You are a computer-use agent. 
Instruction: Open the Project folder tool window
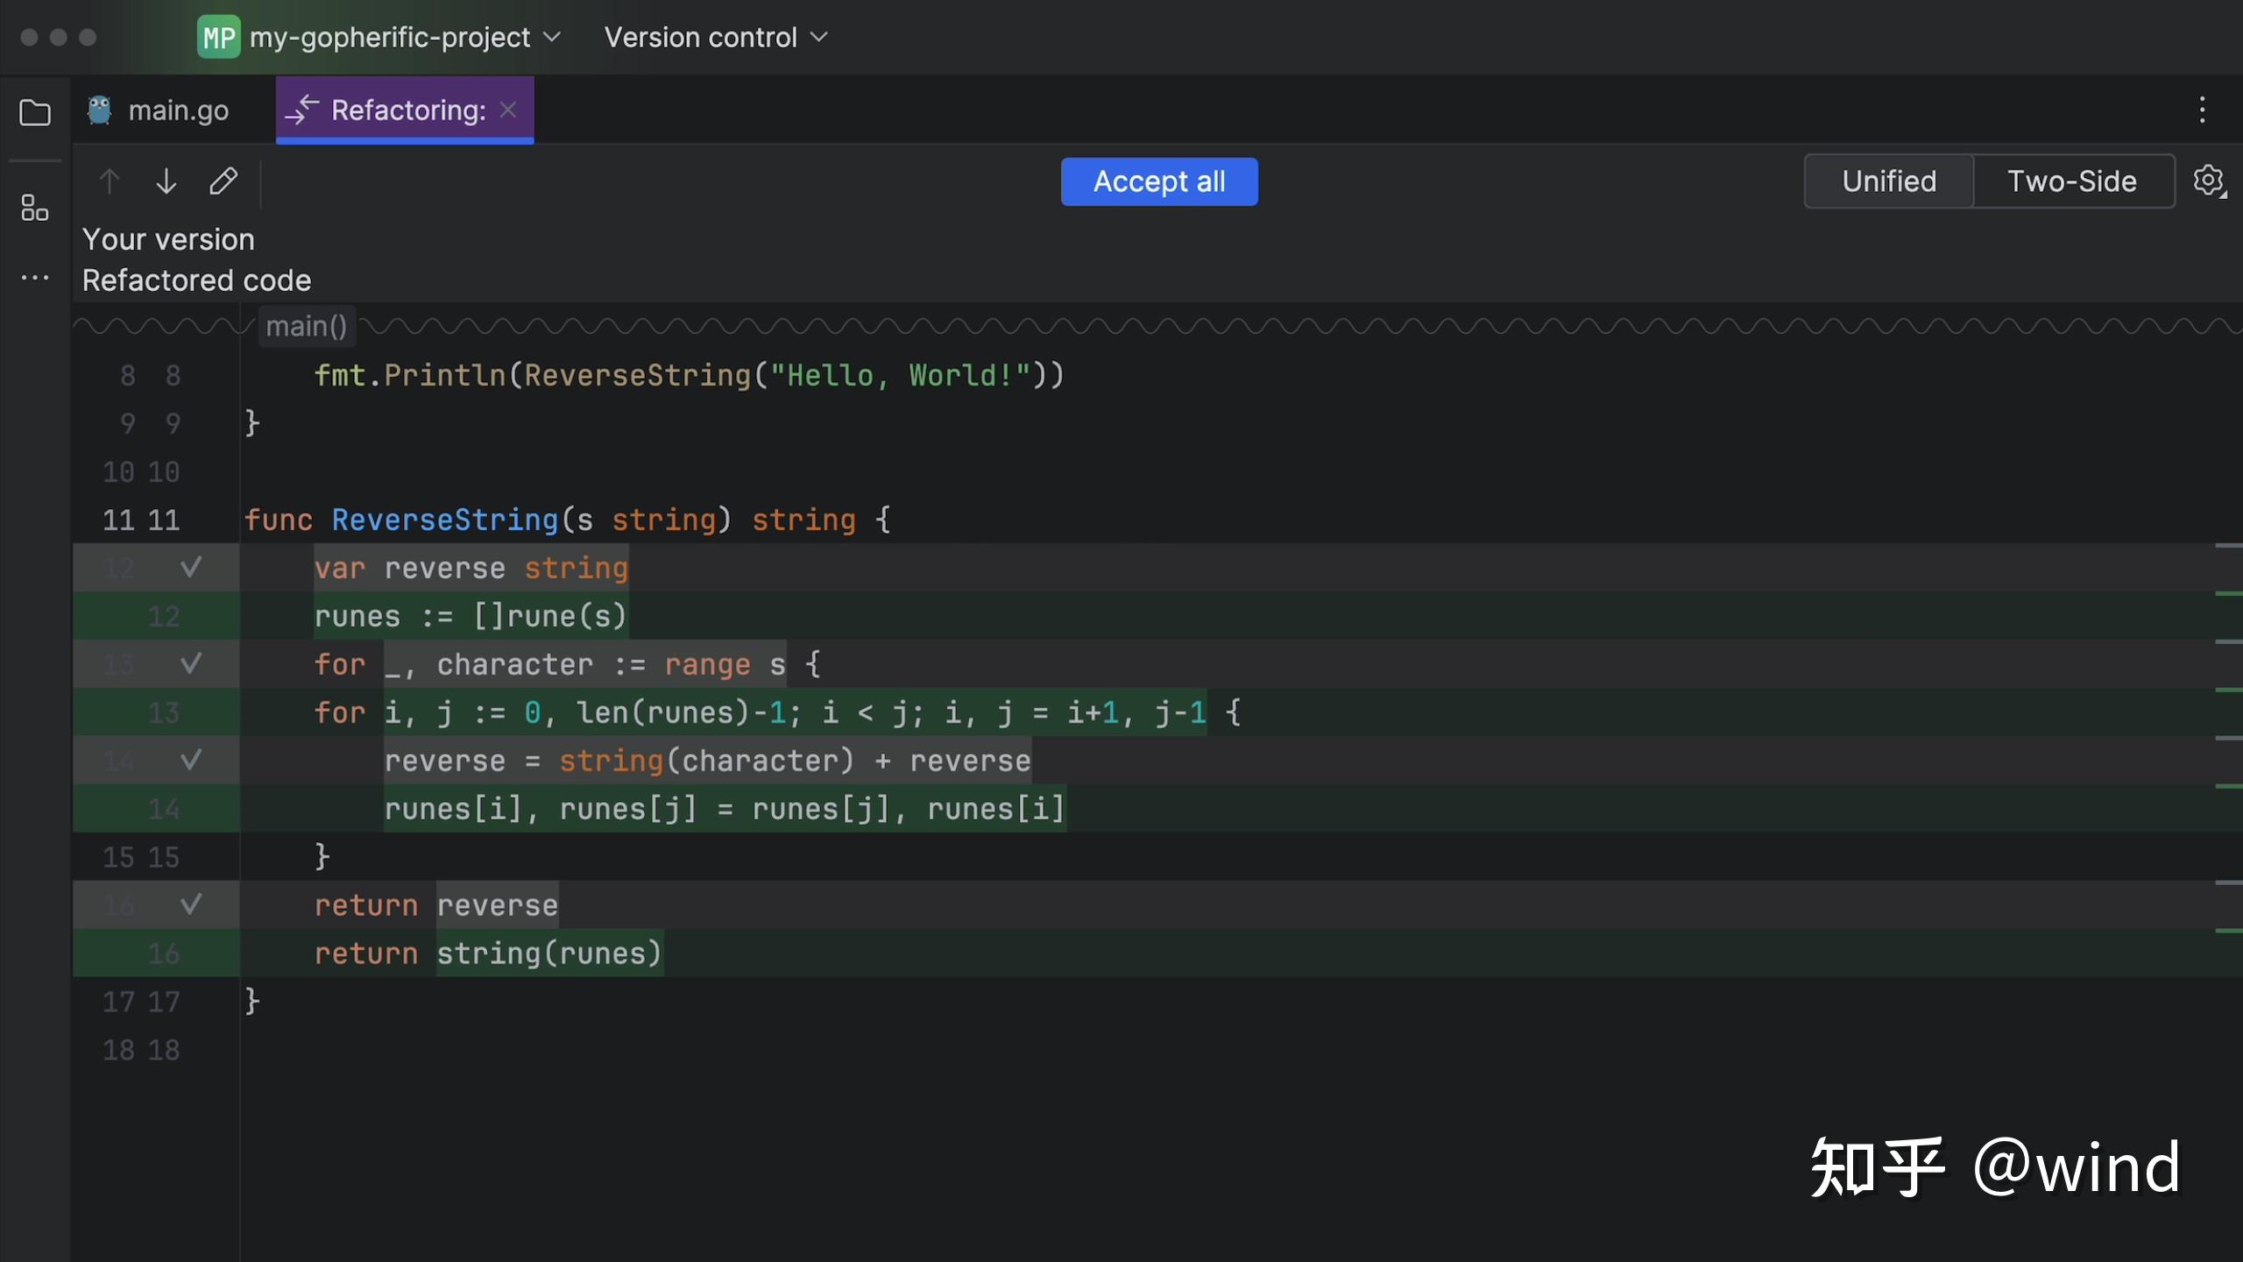(34, 112)
